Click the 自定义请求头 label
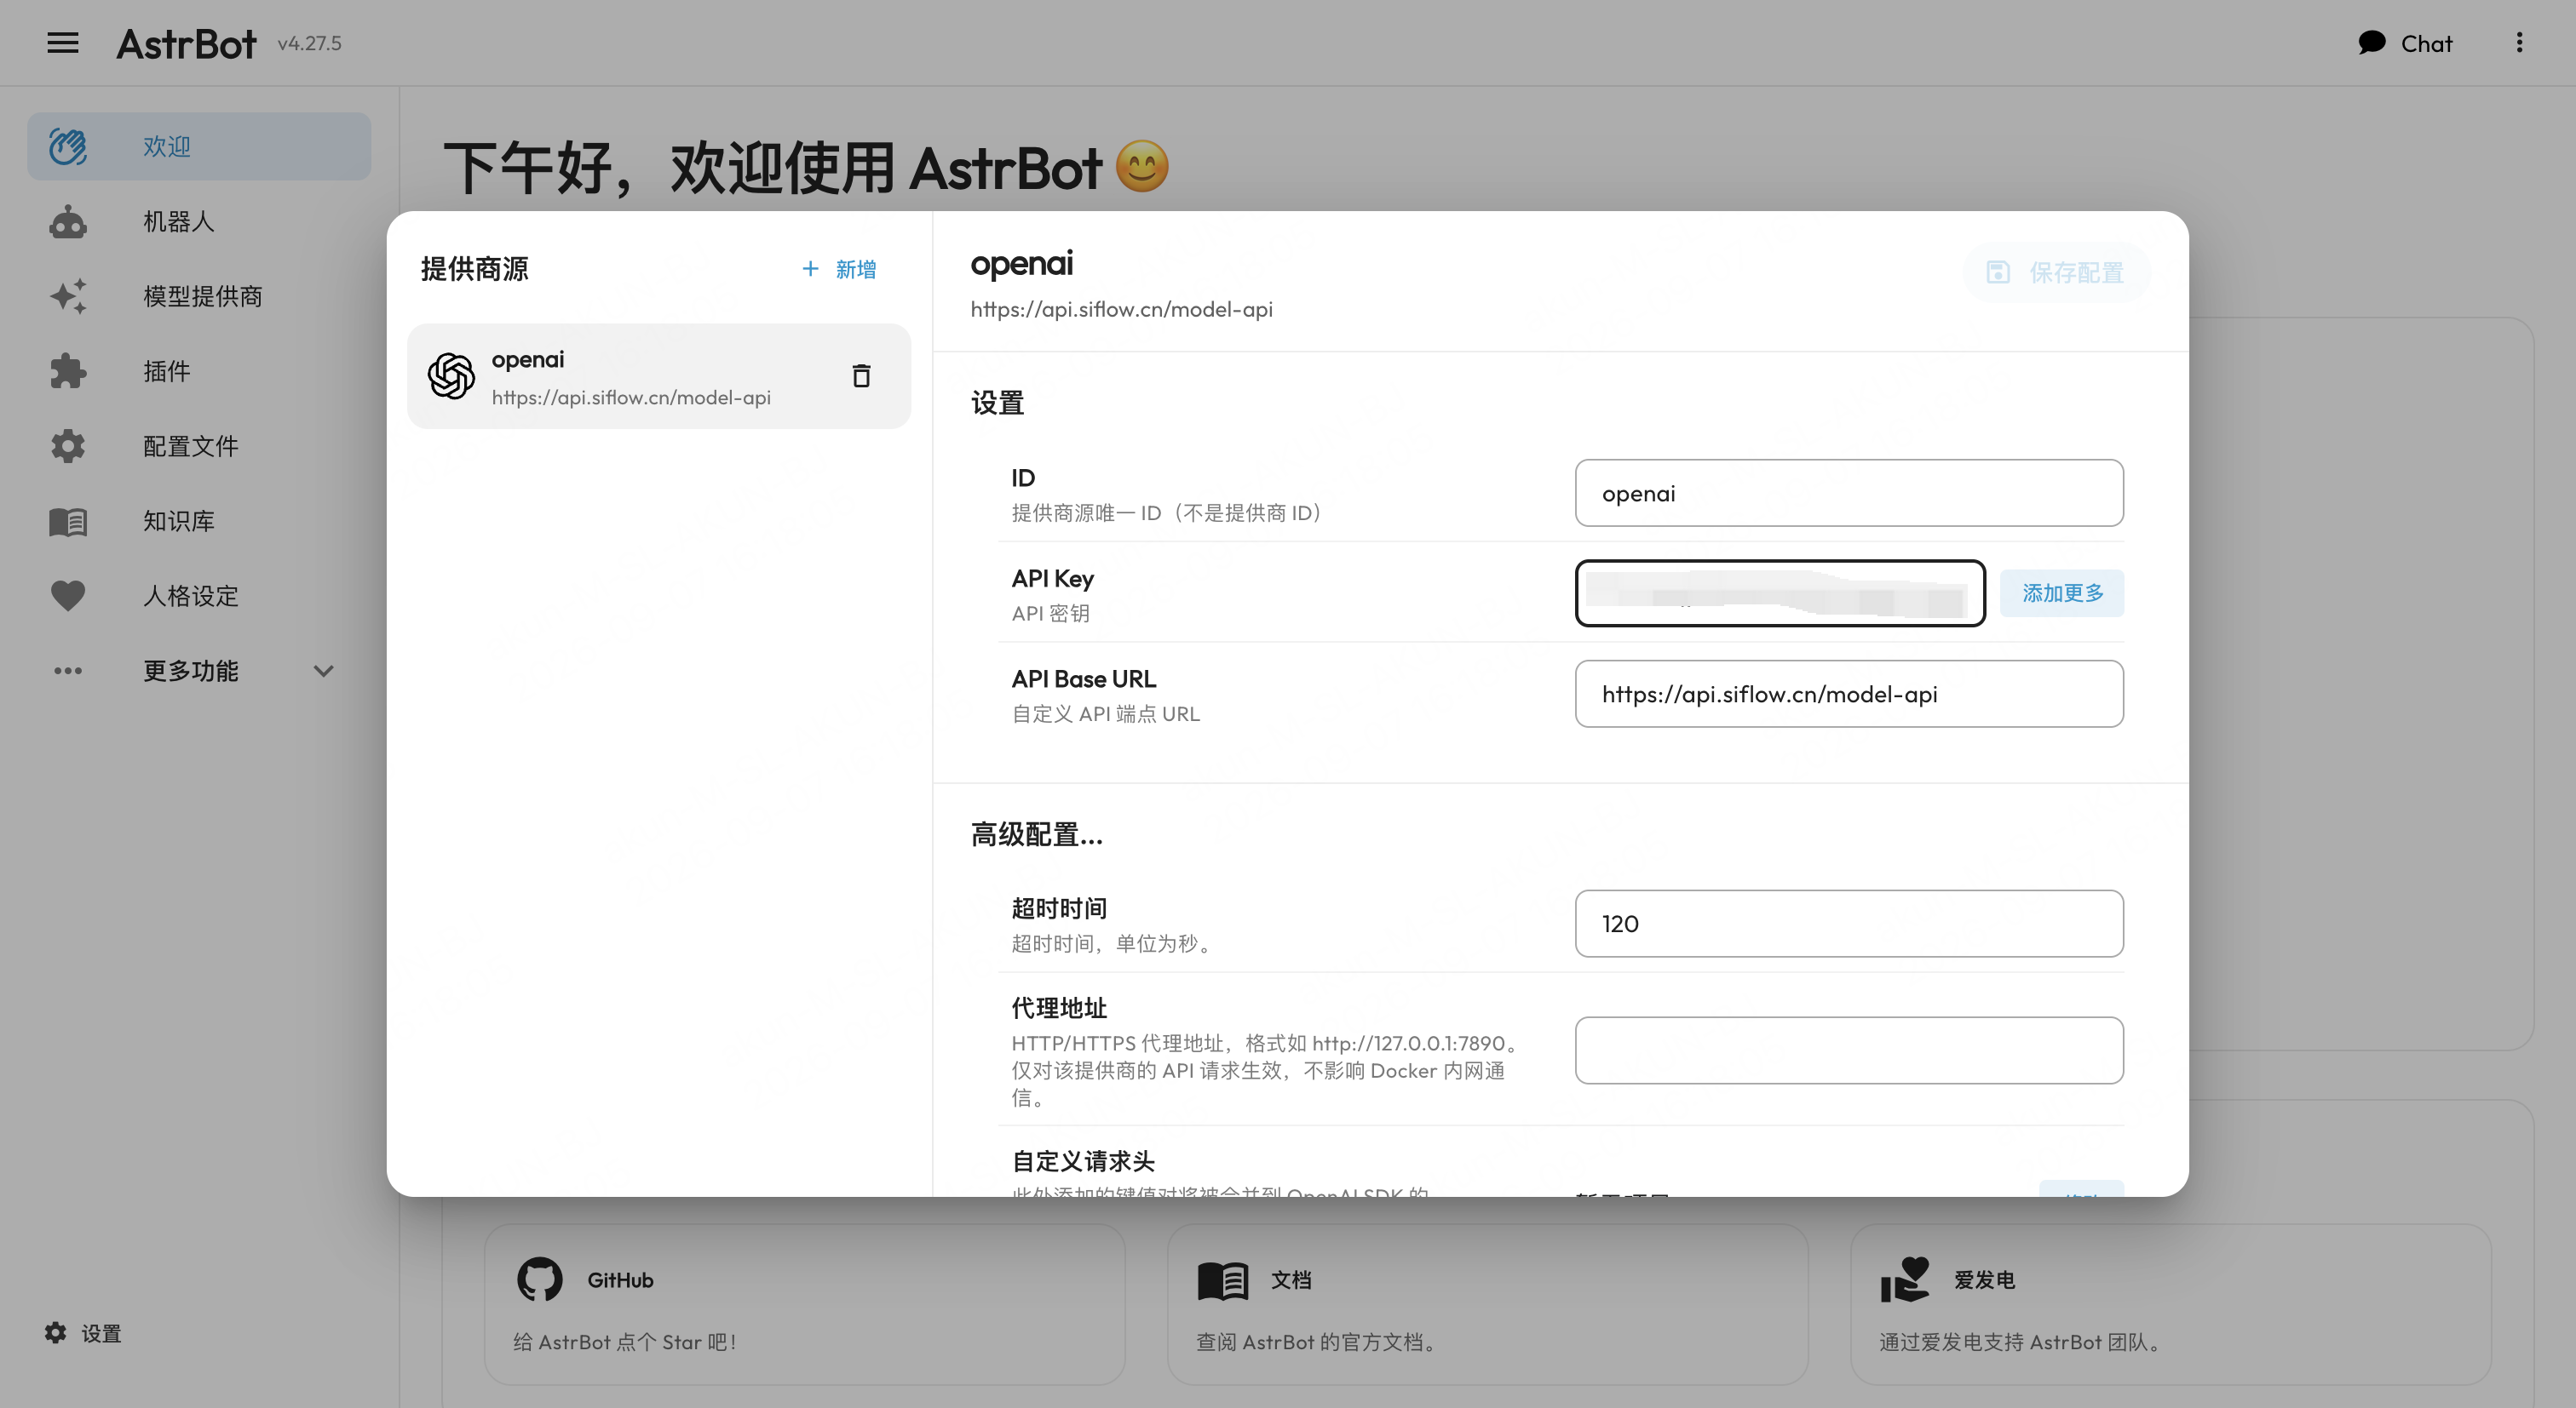This screenshot has height=1408, width=2576. (x=1083, y=1161)
